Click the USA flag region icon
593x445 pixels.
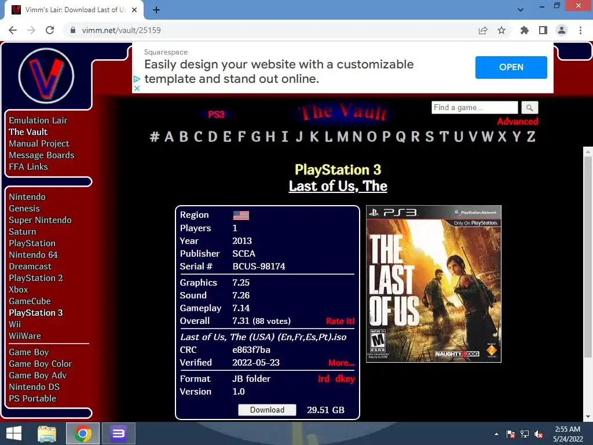241,216
